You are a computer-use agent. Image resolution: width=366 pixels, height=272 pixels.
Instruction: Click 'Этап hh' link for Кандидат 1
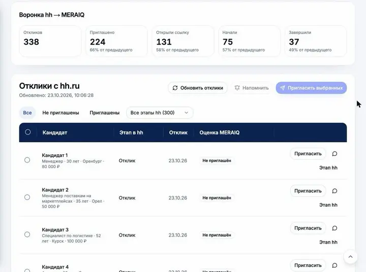328,167
